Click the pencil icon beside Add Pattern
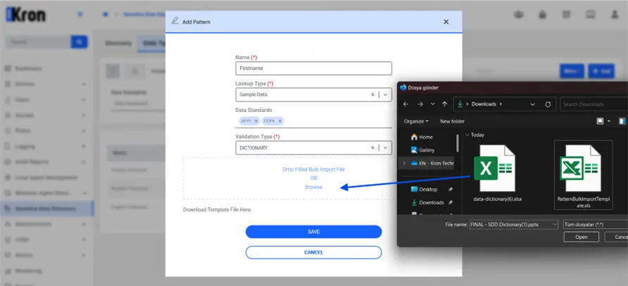This screenshot has height=286, width=628. click(x=175, y=21)
